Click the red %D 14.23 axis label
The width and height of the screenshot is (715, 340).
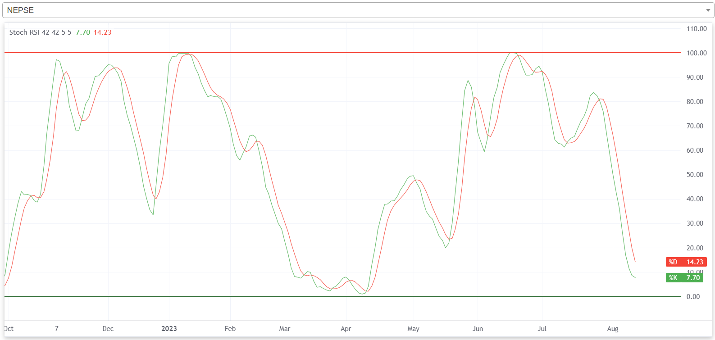[x=686, y=262]
